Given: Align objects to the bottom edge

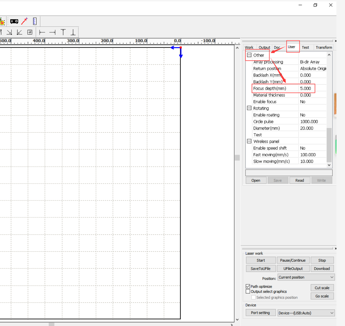Looking at the screenshot, I should [x=73, y=32].
